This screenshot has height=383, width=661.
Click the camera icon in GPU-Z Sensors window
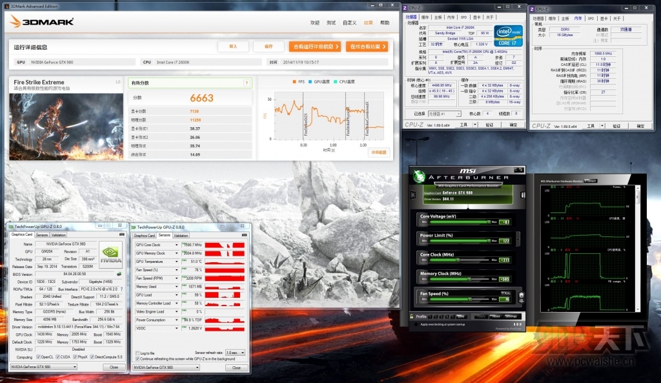244,235
